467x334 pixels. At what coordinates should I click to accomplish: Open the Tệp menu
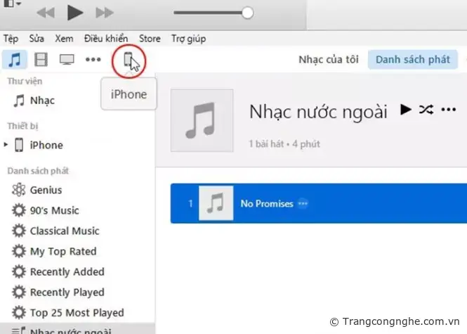point(11,39)
